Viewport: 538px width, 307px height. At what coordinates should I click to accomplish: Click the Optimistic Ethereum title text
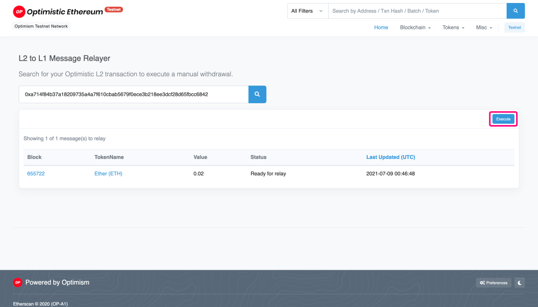pos(65,12)
